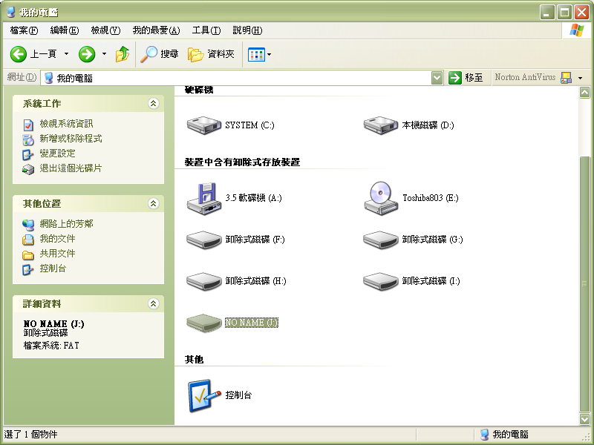This screenshot has height=445, width=594.
Task: Open the 檢視(V) menu
Action: tap(105, 30)
